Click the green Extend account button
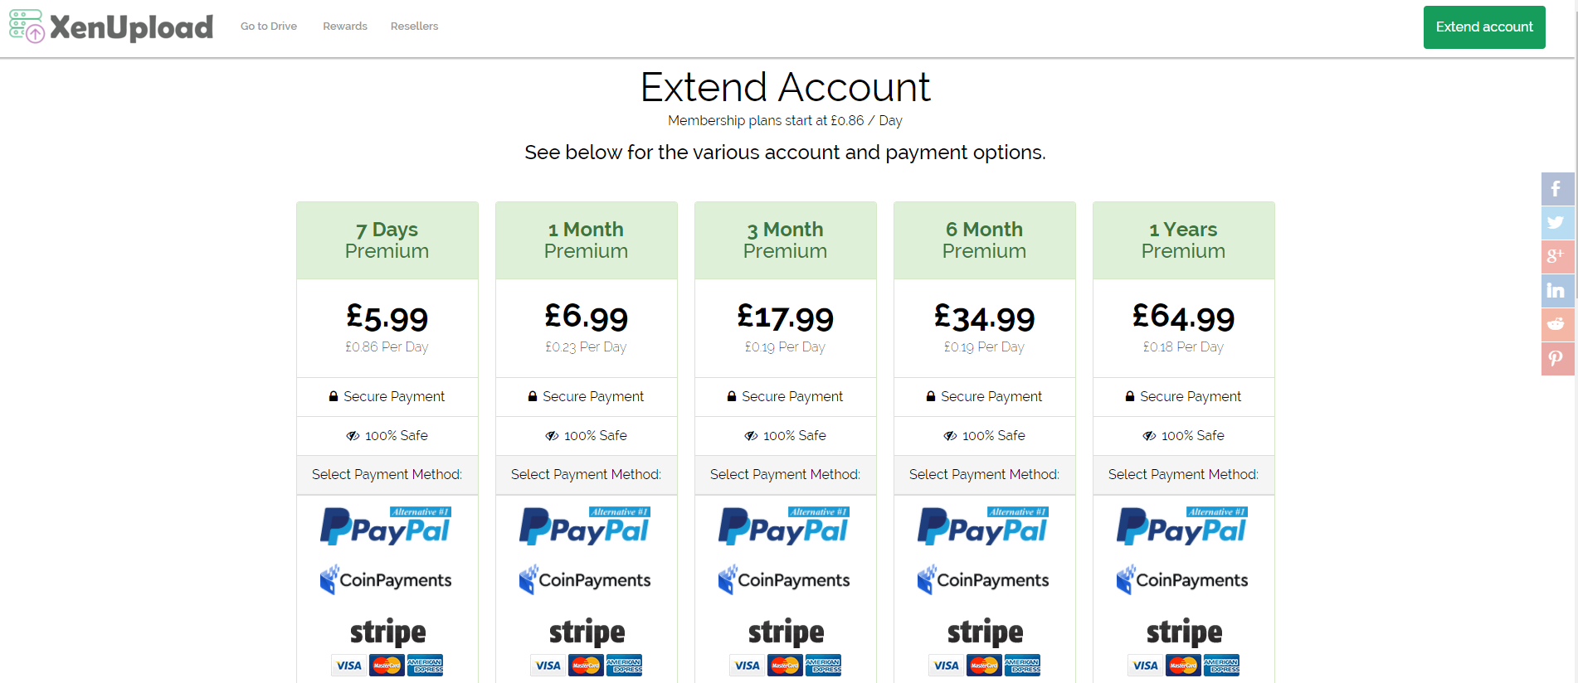This screenshot has width=1578, height=683. (1484, 27)
